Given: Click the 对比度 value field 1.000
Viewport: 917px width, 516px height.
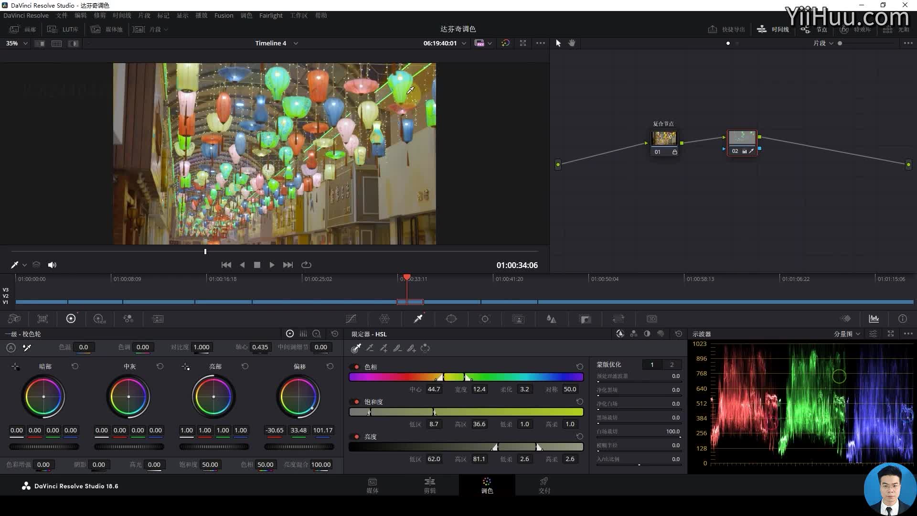Looking at the screenshot, I should pos(202,347).
